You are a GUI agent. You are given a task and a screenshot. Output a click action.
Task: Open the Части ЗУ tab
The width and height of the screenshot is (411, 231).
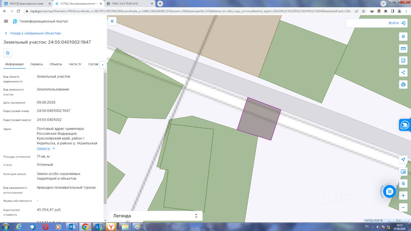75,64
